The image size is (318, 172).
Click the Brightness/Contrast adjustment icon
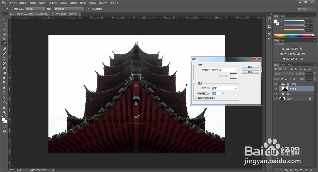(x=283, y=49)
